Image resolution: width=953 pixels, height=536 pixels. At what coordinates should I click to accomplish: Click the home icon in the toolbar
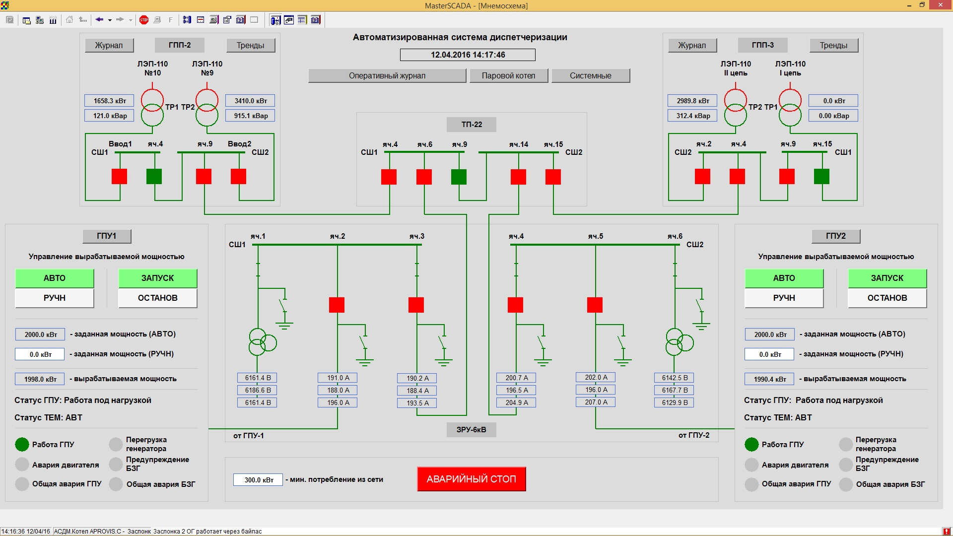click(x=69, y=20)
